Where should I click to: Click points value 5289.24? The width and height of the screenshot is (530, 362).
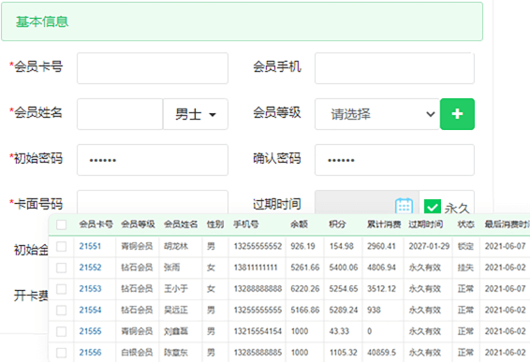click(x=344, y=310)
